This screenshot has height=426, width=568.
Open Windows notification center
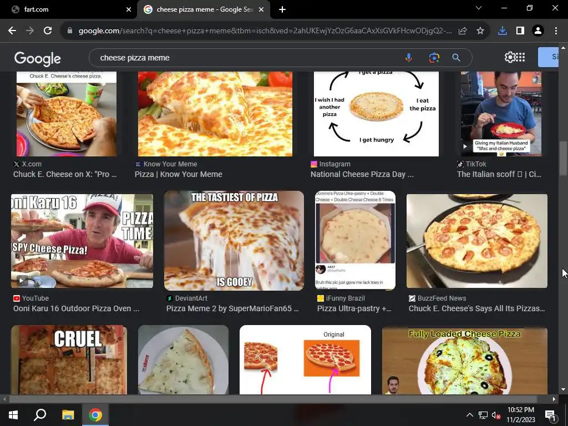pyautogui.click(x=550, y=415)
